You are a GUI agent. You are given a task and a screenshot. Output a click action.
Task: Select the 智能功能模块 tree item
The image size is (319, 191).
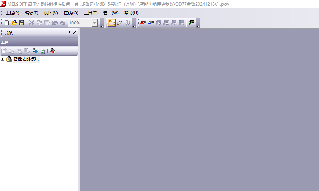[x=26, y=59]
